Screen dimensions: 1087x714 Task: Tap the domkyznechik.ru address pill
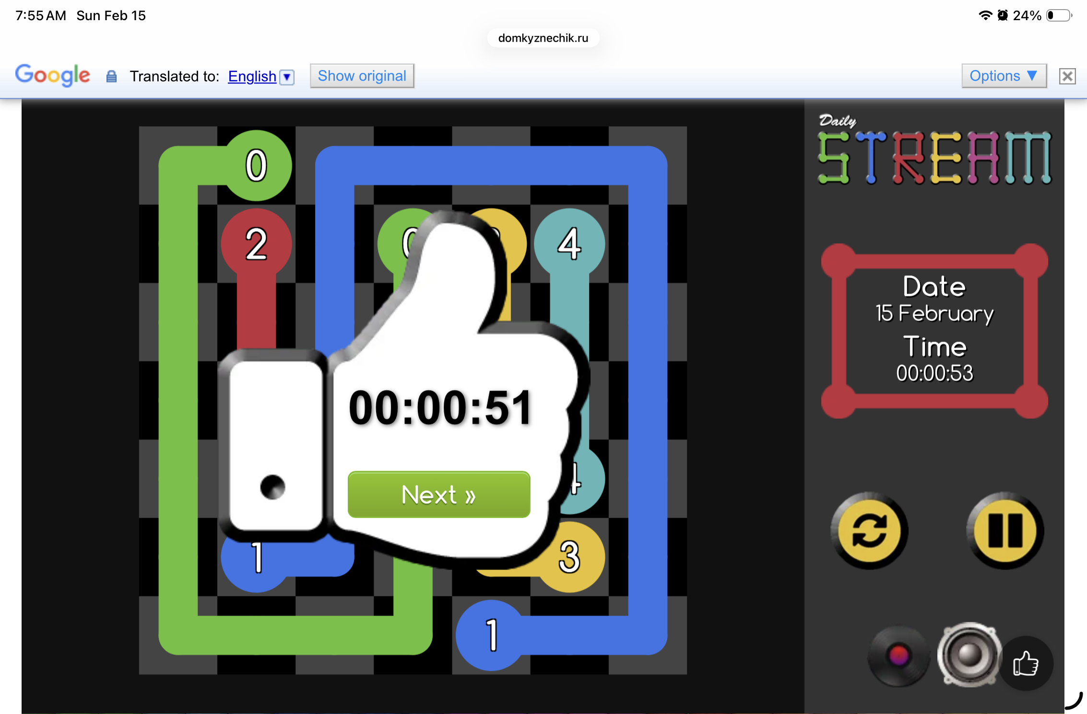tap(543, 38)
